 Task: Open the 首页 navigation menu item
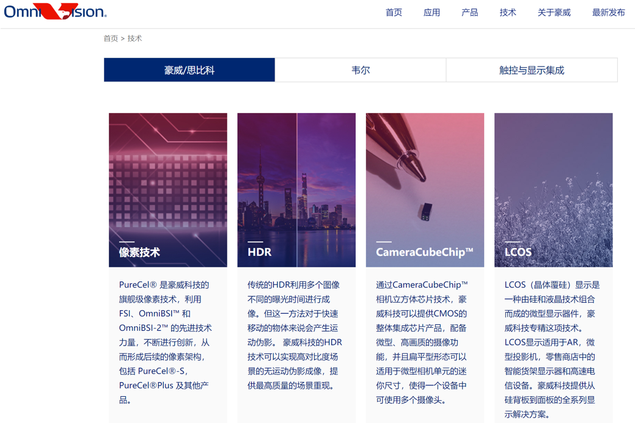394,13
